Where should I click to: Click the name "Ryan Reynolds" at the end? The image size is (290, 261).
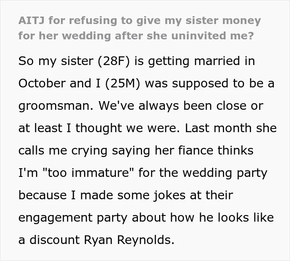pyautogui.click(x=129, y=240)
